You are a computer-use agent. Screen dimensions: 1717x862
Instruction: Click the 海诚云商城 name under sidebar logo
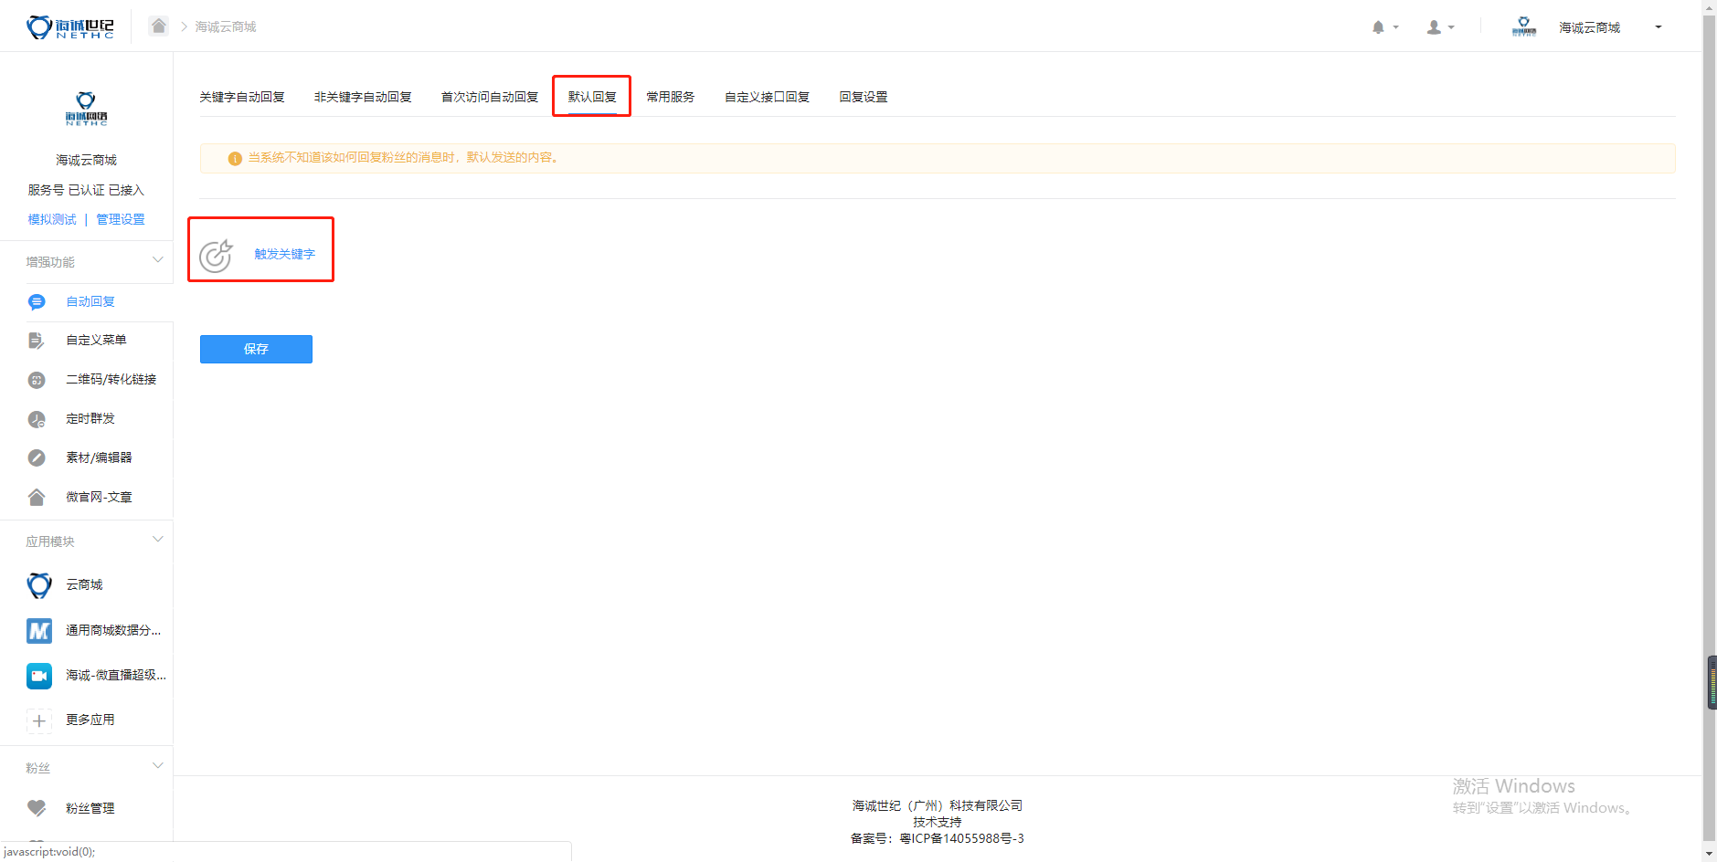(86, 160)
